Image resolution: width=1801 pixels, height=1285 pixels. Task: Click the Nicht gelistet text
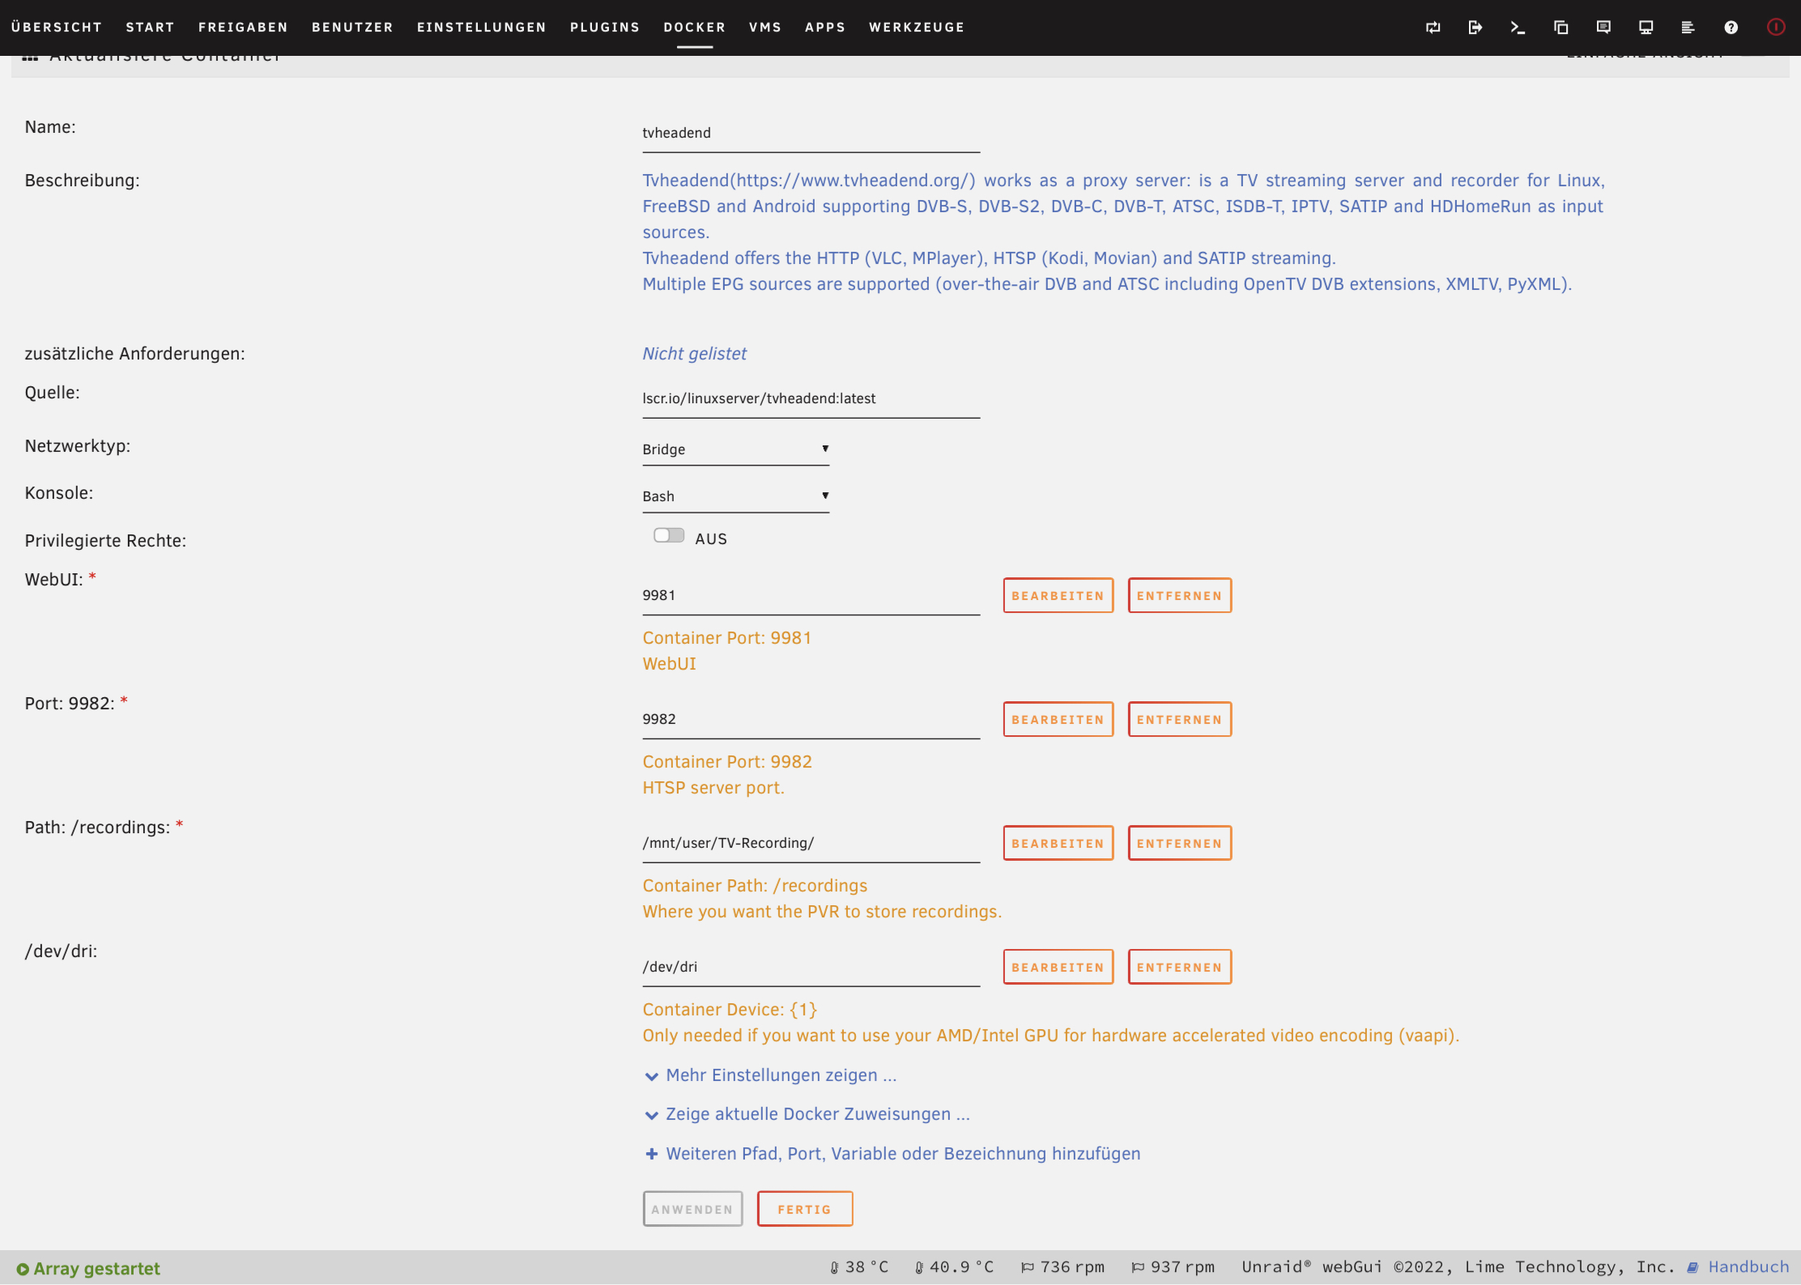695,354
